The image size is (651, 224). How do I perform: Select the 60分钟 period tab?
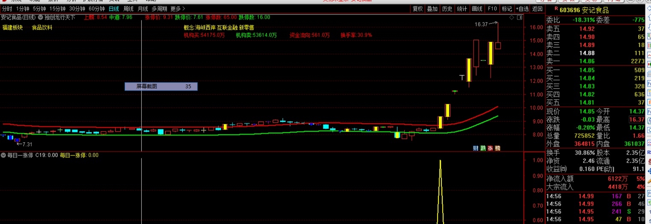pyautogui.click(x=97, y=9)
